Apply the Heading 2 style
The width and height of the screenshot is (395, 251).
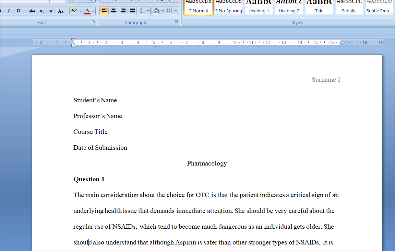pyautogui.click(x=289, y=7)
